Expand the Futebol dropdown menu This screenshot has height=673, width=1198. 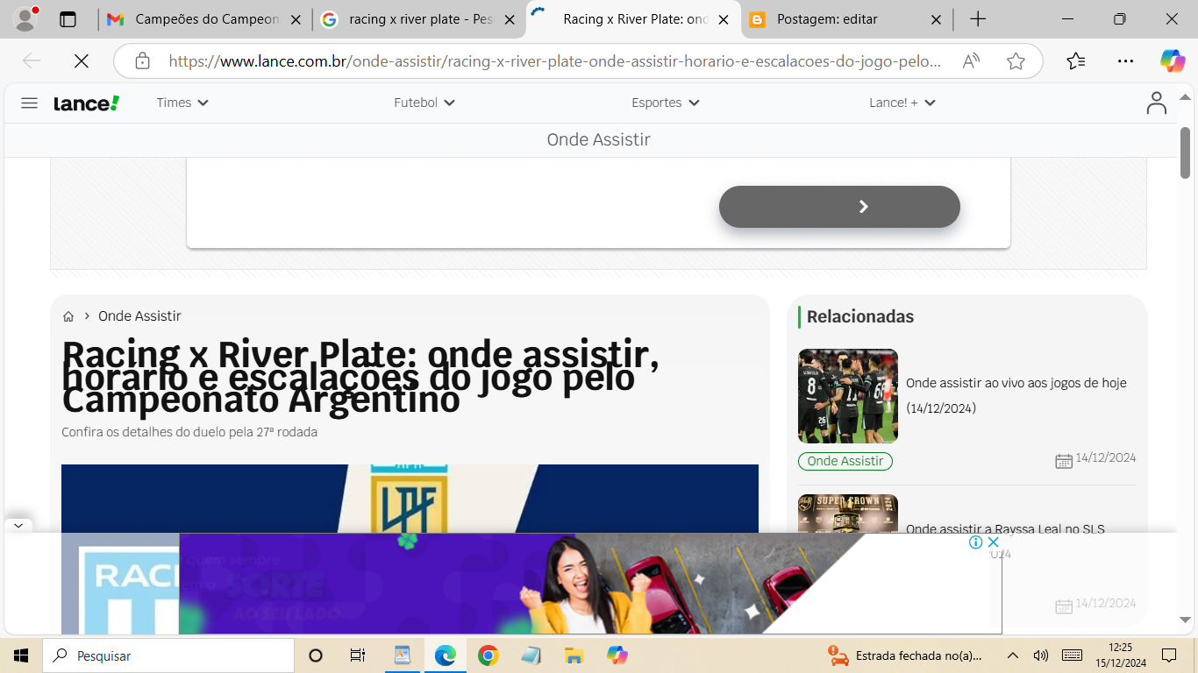coord(424,103)
